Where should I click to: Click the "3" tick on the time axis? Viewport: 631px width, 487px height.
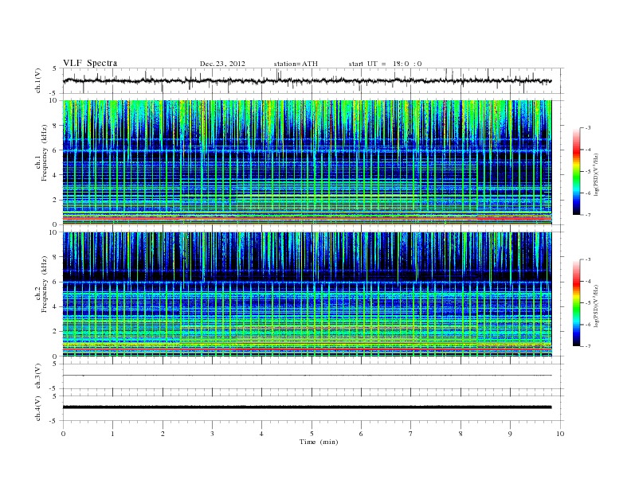(212, 434)
